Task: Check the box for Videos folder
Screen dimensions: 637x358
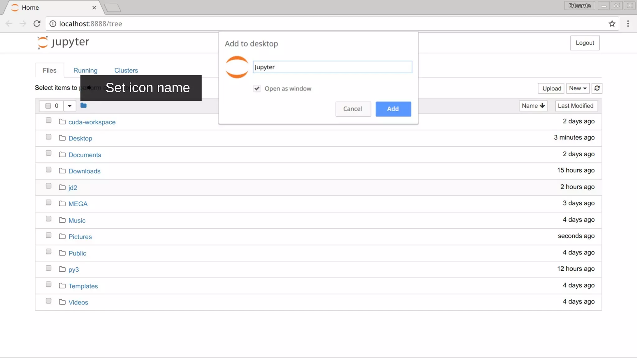Action: tap(49, 301)
